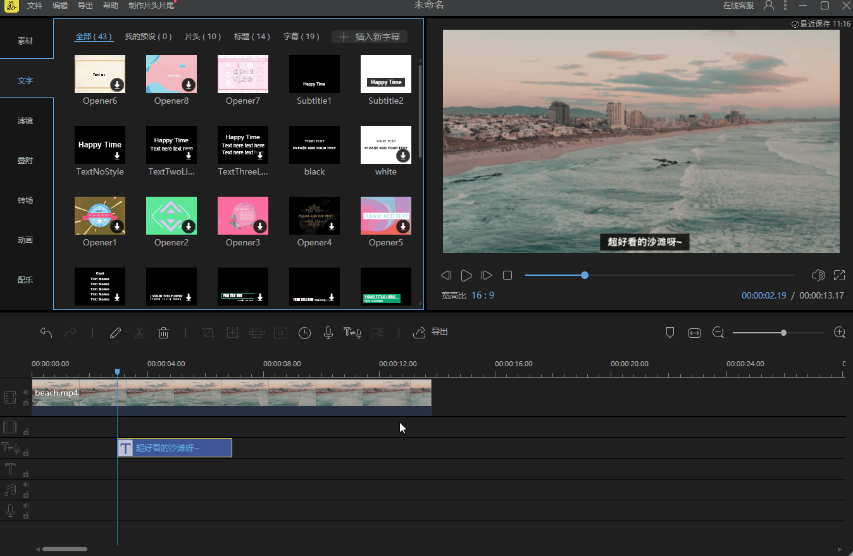Enter fullscreen preview mode
This screenshot has width=853, height=556.
point(840,275)
